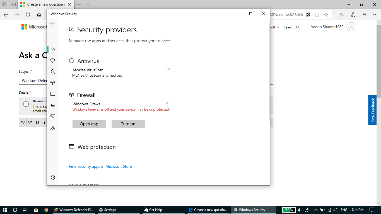Click Undo in the question editor toolbar
The width and height of the screenshot is (381, 214).
[x=23, y=122]
